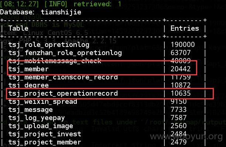
Task: Select the tsj_upload_image table name
Action: [41, 126]
